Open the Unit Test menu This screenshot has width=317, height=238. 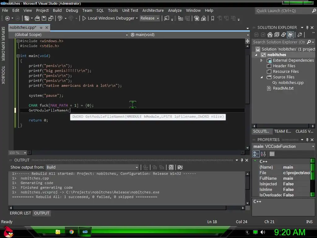(x=130, y=10)
